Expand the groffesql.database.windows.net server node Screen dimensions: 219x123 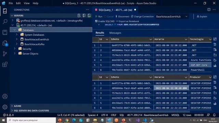pyautogui.click(x=13, y=20)
